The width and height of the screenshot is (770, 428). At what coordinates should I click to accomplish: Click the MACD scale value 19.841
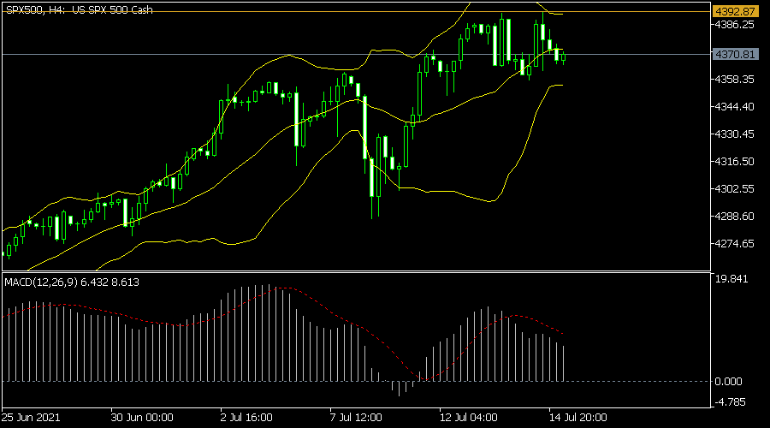[731, 278]
